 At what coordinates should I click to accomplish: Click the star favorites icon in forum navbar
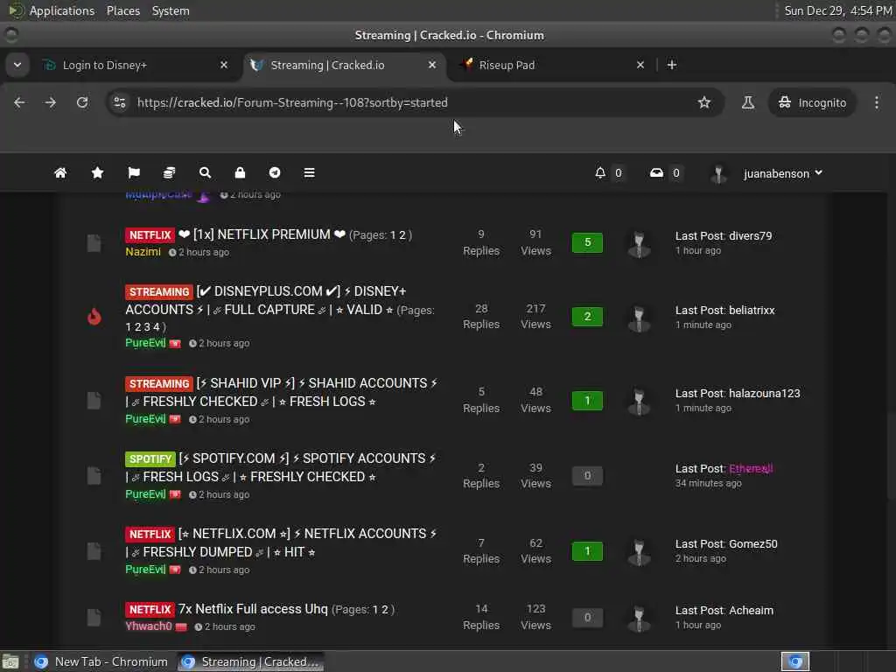tap(98, 172)
